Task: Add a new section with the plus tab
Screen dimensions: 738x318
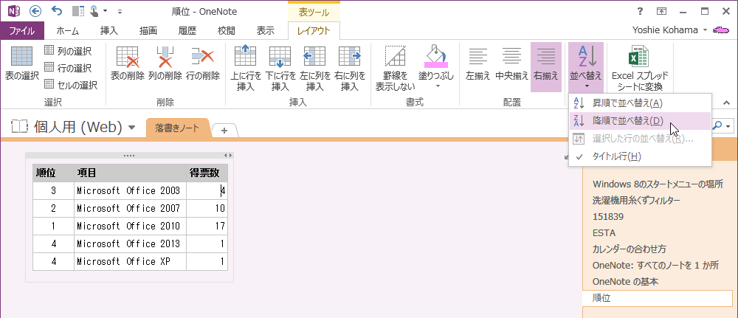Action: pos(224,131)
